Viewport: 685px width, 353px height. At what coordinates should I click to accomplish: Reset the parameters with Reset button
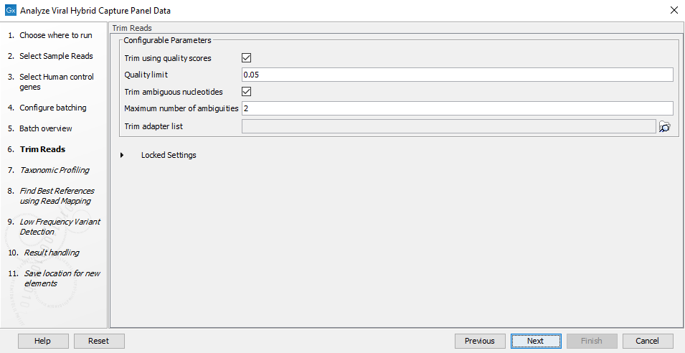tap(99, 341)
